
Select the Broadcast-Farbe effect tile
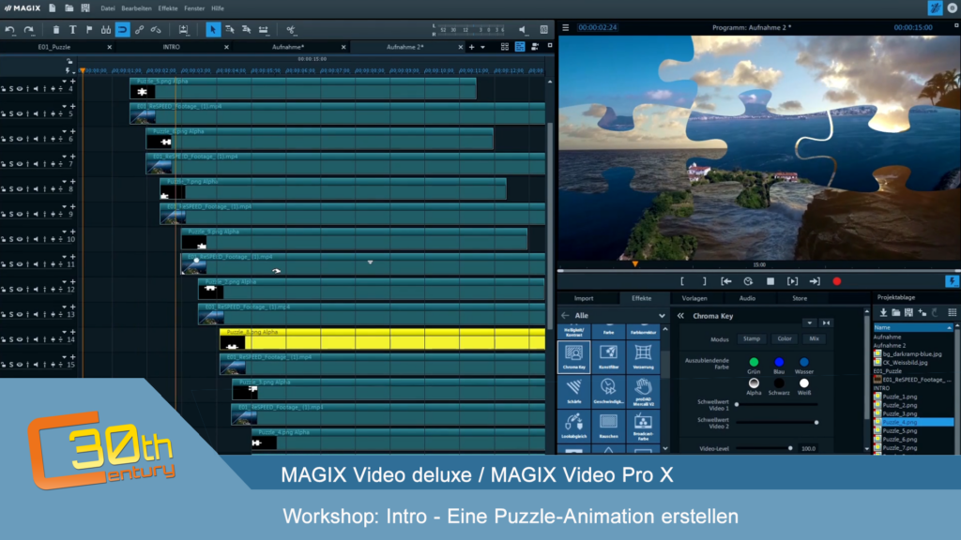(x=643, y=426)
